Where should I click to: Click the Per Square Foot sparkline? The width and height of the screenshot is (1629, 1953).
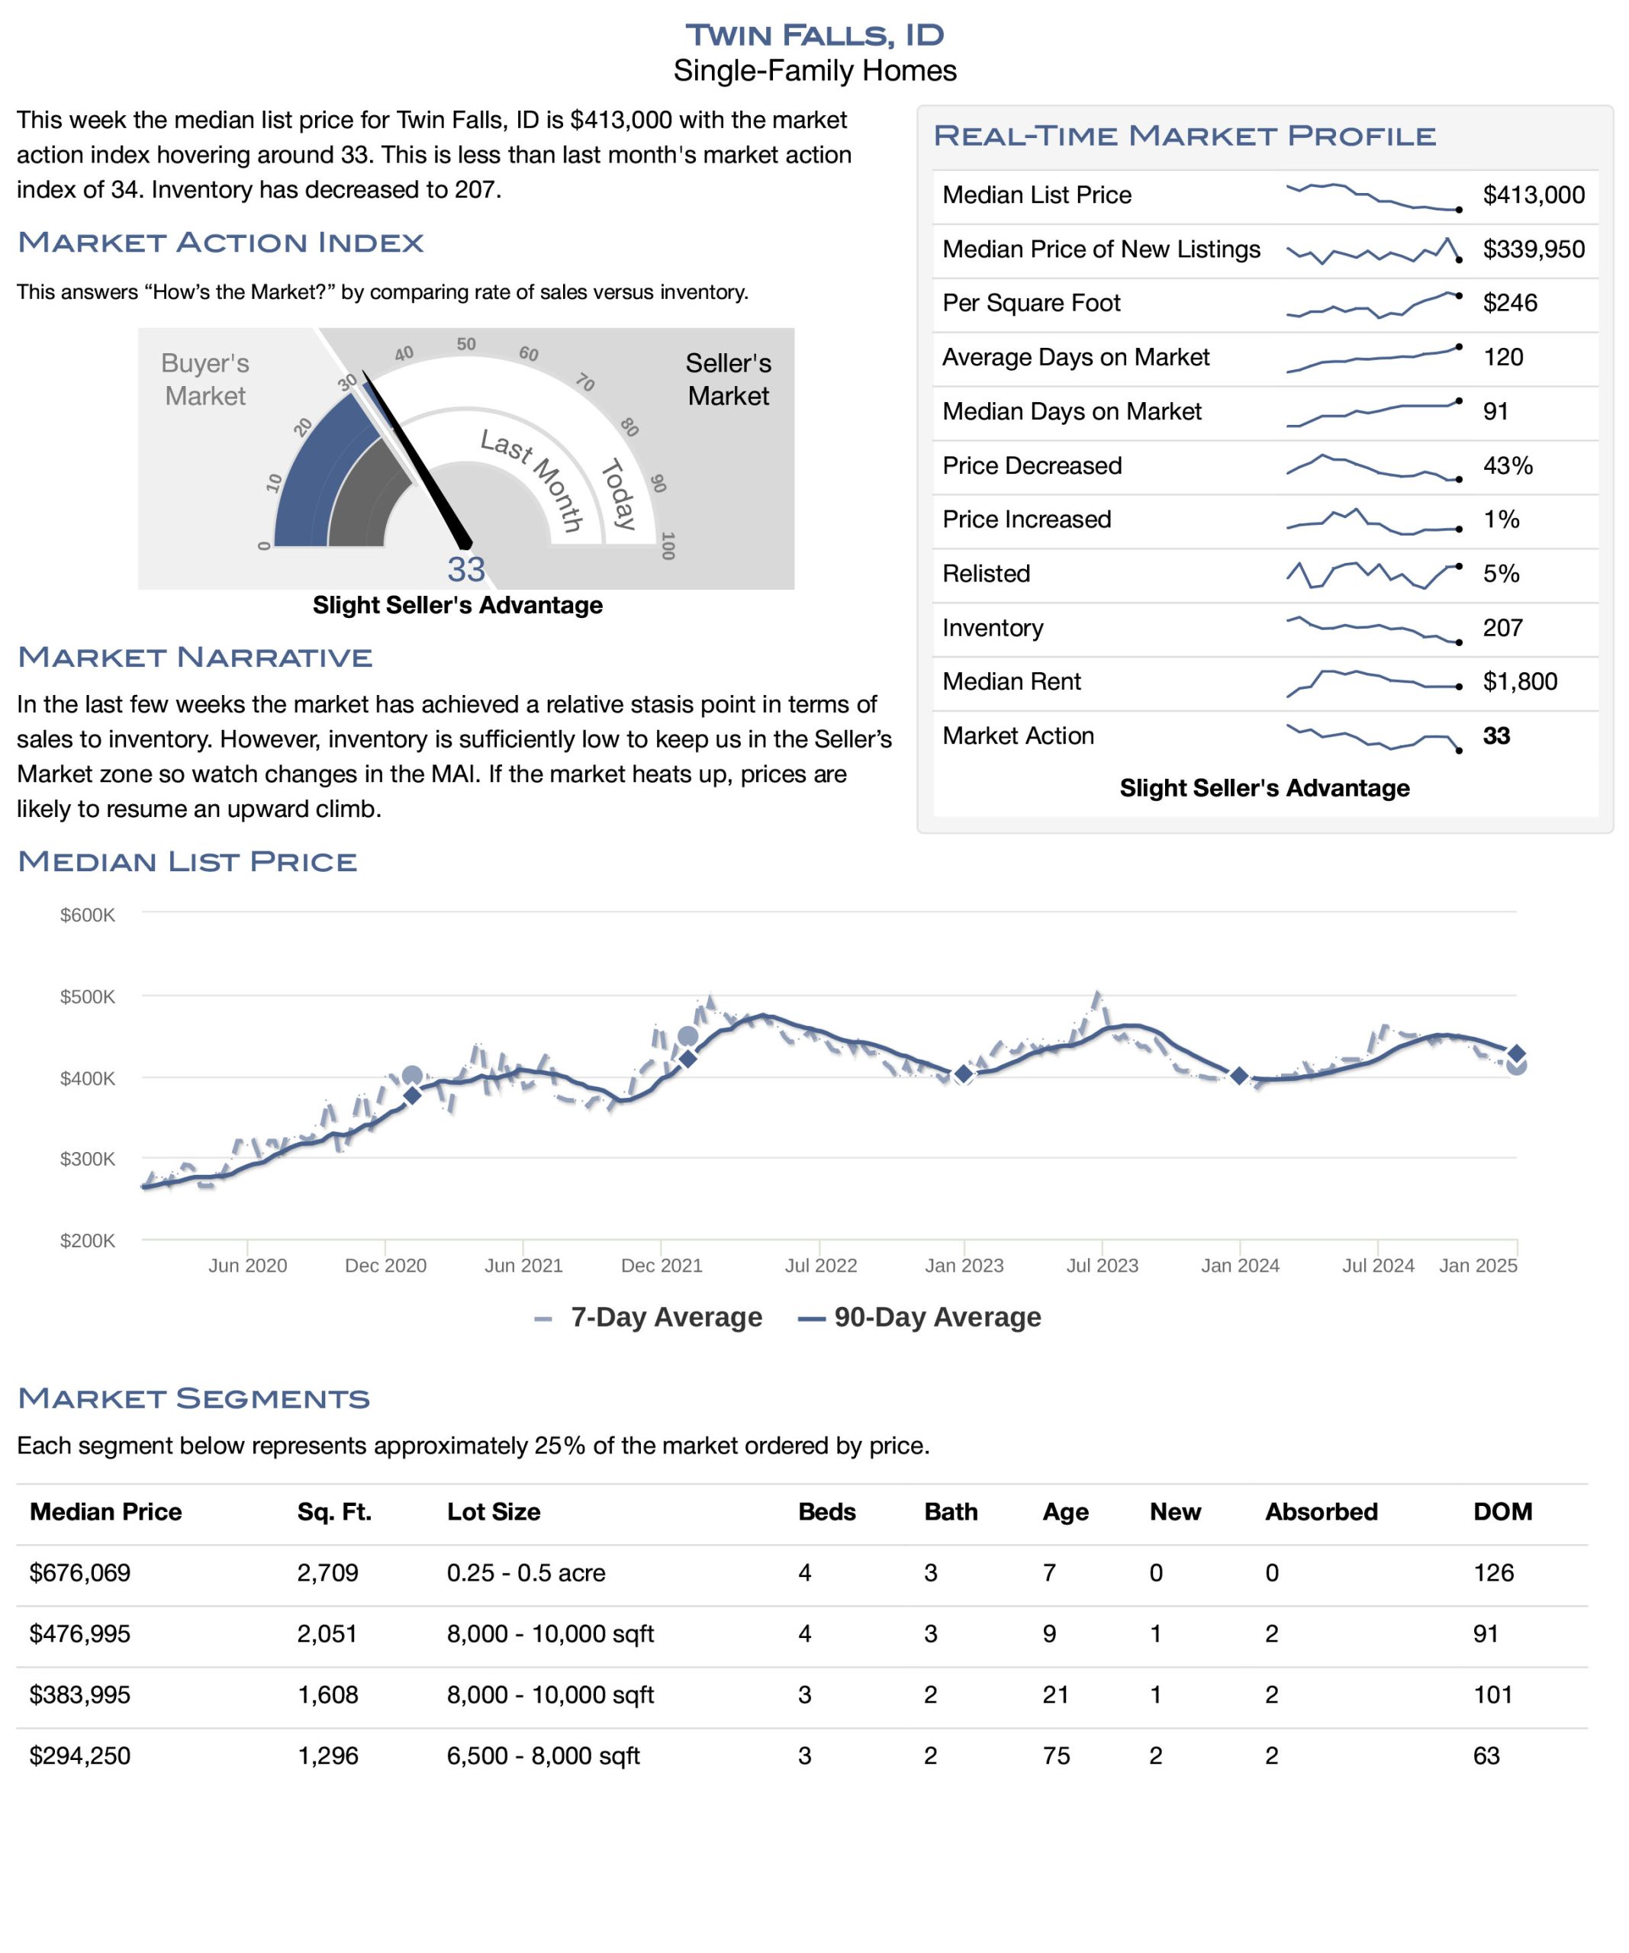[1374, 304]
